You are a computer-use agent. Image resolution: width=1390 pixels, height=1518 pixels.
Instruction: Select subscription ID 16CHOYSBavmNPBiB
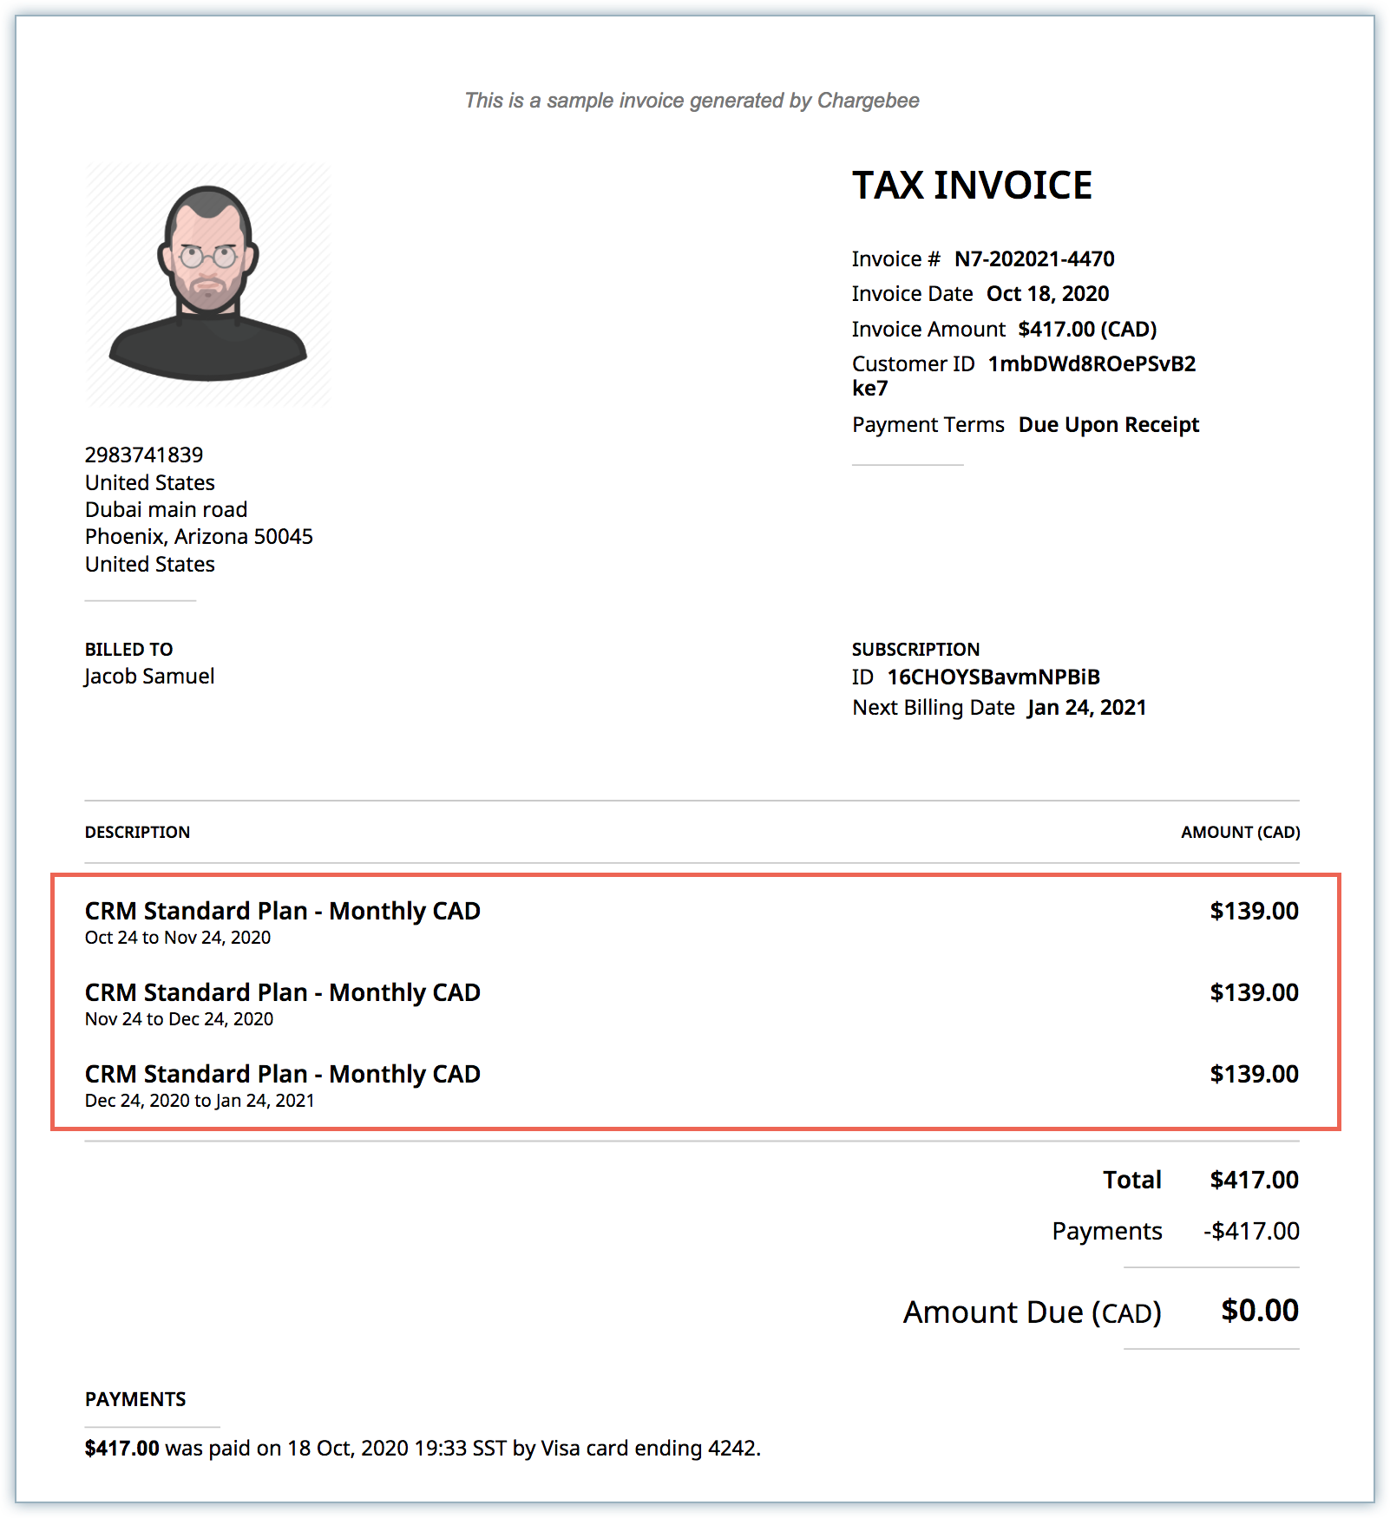[x=993, y=677]
